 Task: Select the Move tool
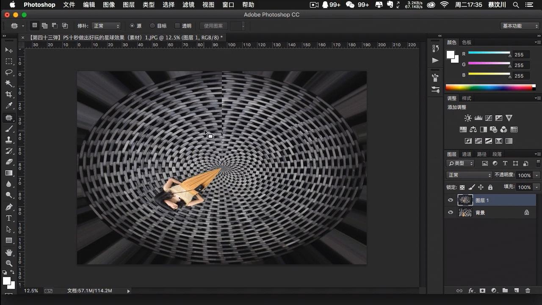tap(9, 50)
